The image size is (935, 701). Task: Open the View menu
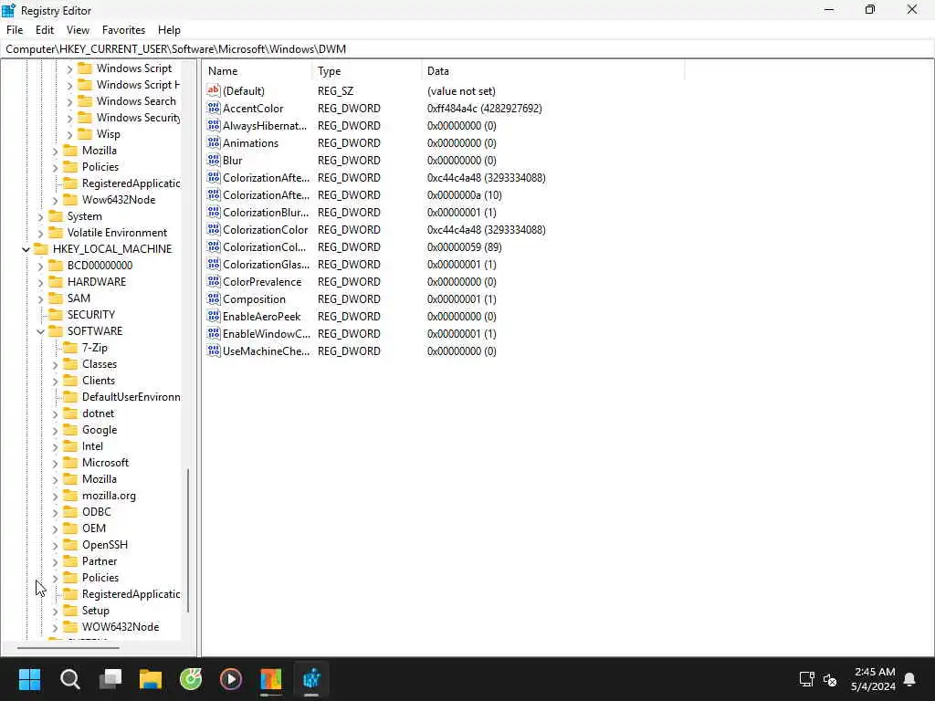pos(78,30)
